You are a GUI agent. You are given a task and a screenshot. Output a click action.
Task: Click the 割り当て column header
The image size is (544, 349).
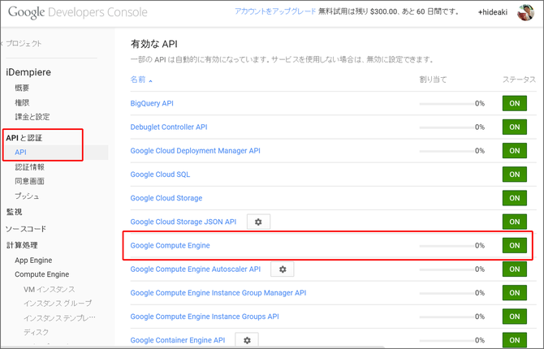click(433, 80)
